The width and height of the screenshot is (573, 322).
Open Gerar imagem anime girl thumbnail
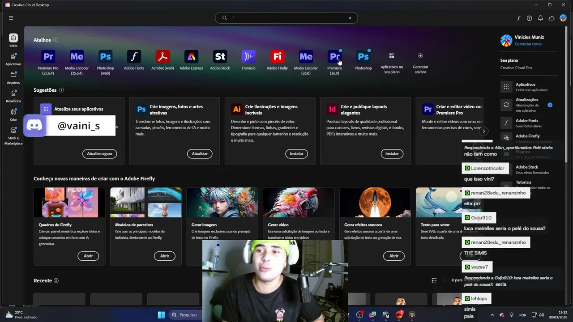point(222,202)
